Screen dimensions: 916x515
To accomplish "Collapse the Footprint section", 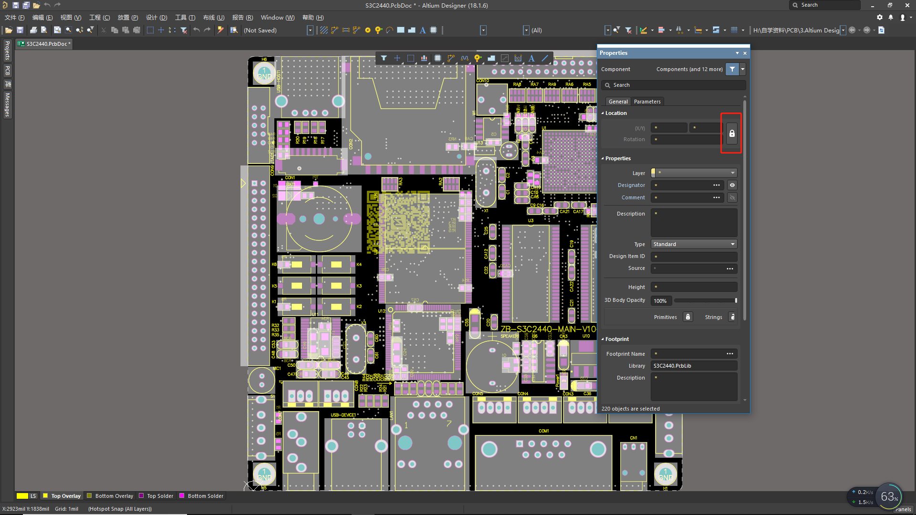I will (x=603, y=339).
